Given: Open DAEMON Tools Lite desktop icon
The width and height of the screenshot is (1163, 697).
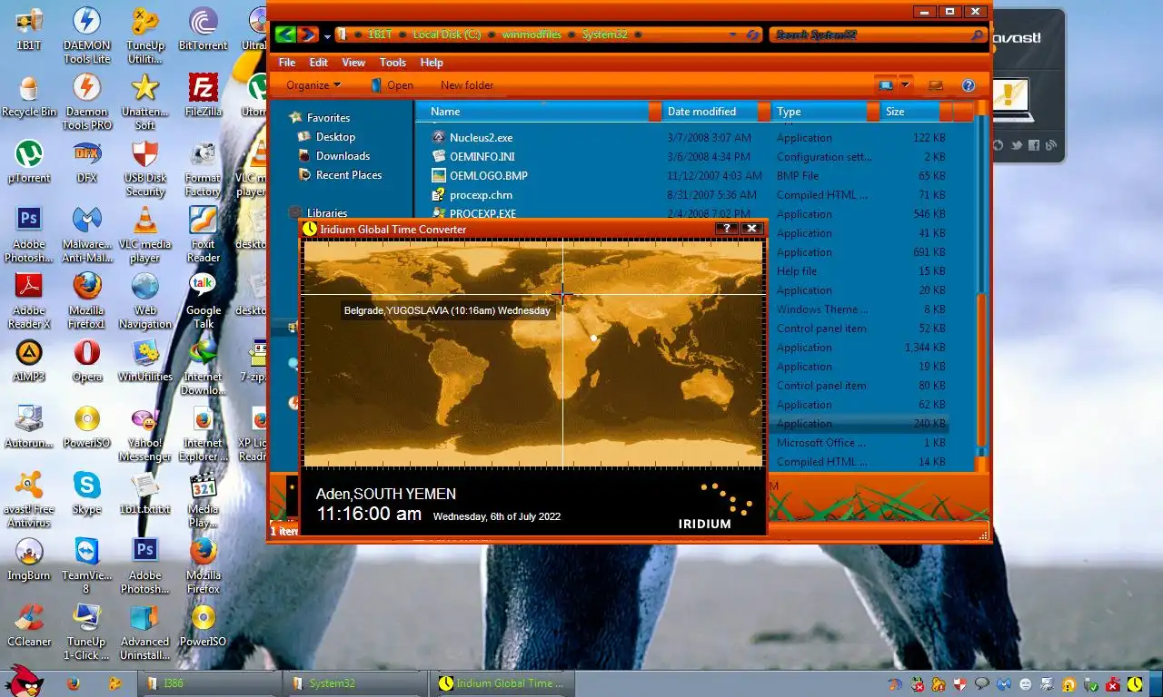Looking at the screenshot, I should click(87, 35).
